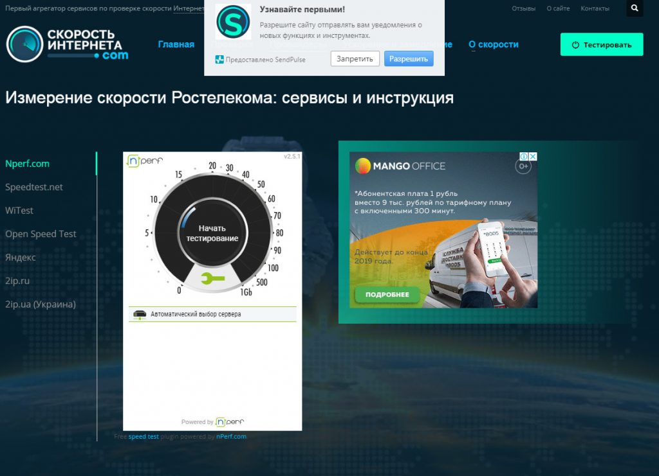Open the Контакты link
659x476 pixels.
click(x=595, y=8)
